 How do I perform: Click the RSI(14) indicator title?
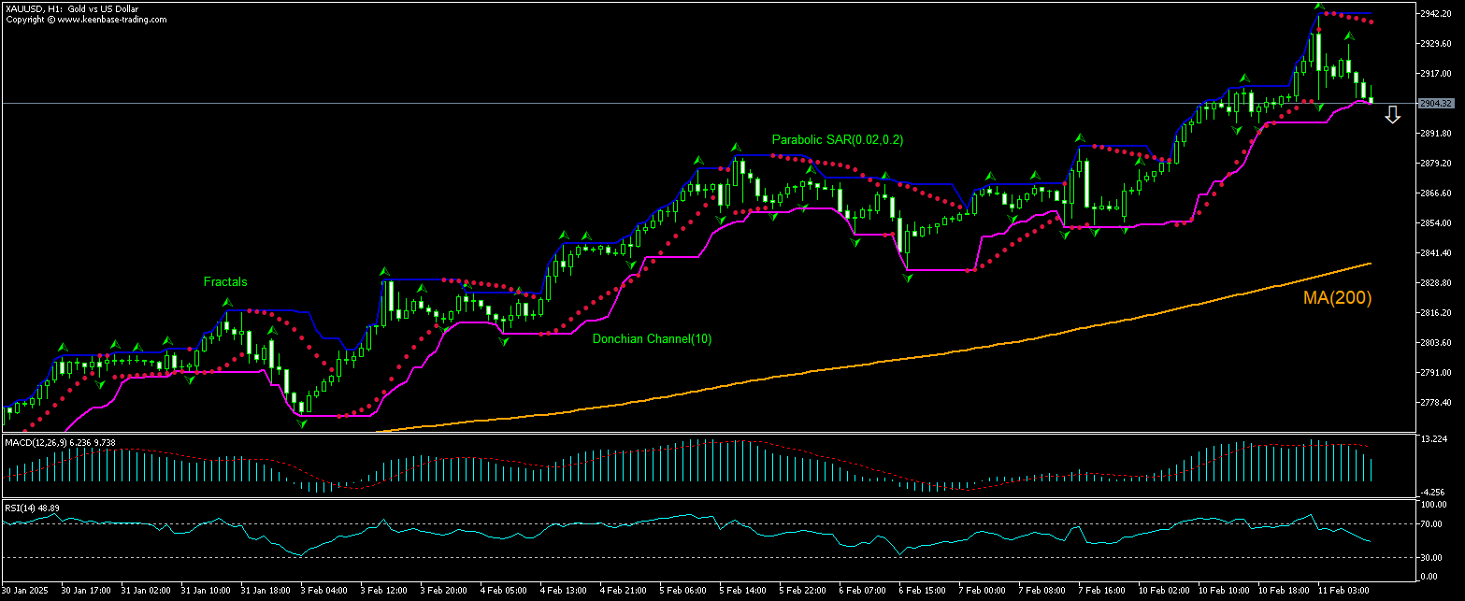[22, 508]
